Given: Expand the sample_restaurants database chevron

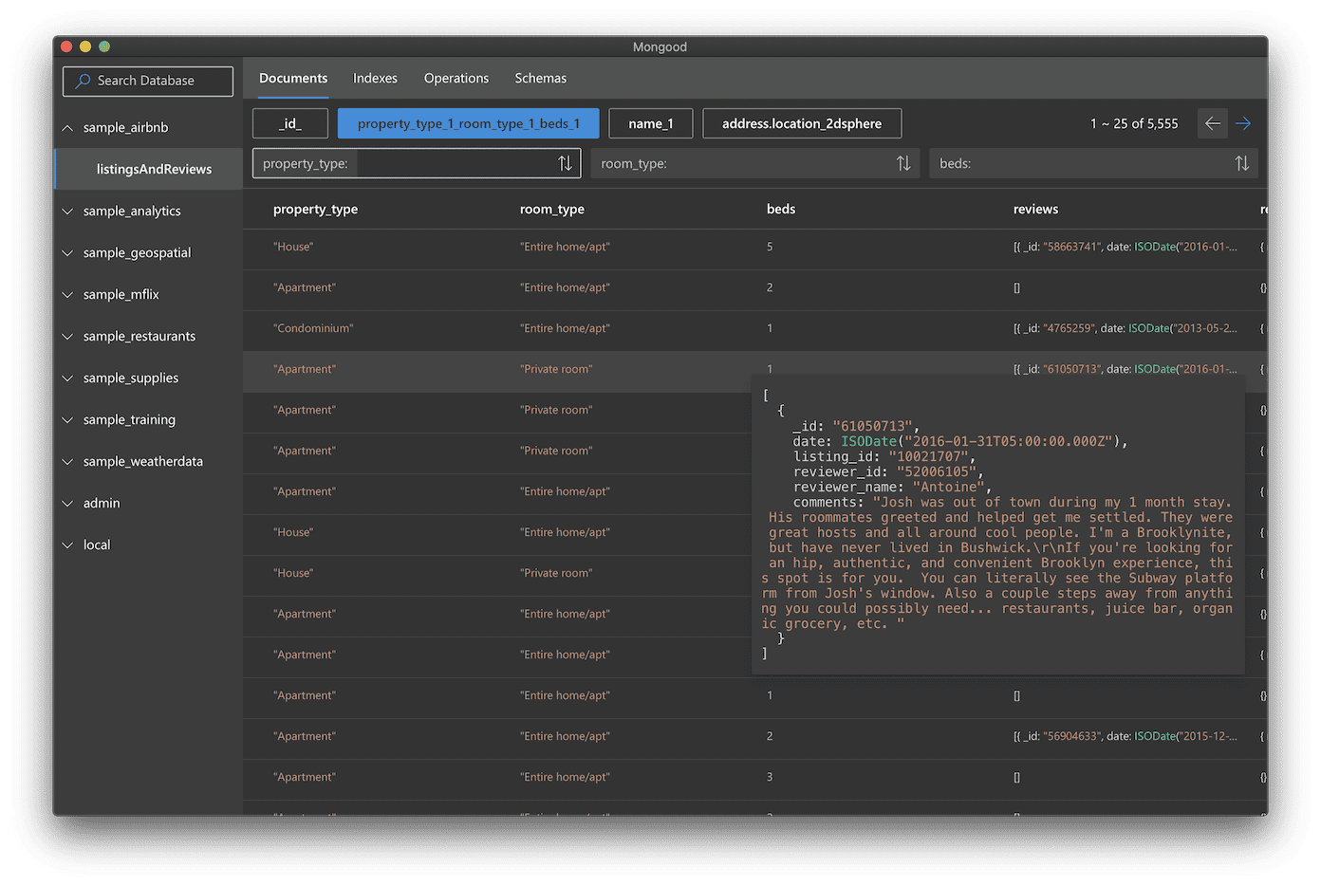Looking at the screenshot, I should click(x=67, y=337).
